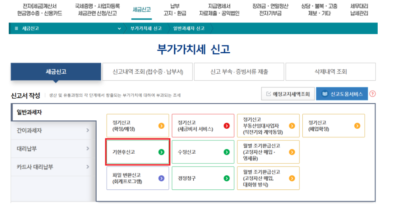The width and height of the screenshot is (396, 207).
Task: Open the 수정신고 card
Action: tap(203, 152)
